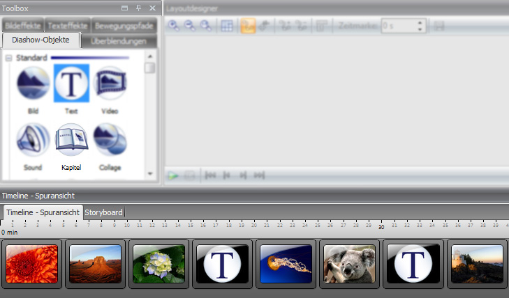The height and width of the screenshot is (298, 509).
Task: Open the Bildeffekte tab
Action: pyautogui.click(x=22, y=26)
